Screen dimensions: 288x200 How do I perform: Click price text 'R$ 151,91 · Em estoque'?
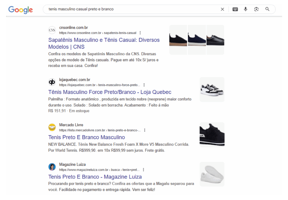69,111
